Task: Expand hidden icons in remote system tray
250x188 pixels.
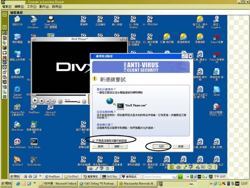Action: pyautogui.click(x=188, y=177)
